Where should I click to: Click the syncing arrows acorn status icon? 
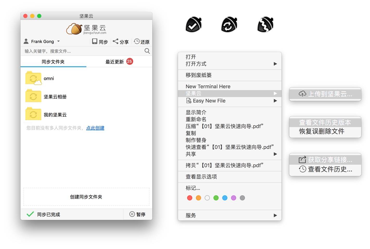tap(229, 25)
